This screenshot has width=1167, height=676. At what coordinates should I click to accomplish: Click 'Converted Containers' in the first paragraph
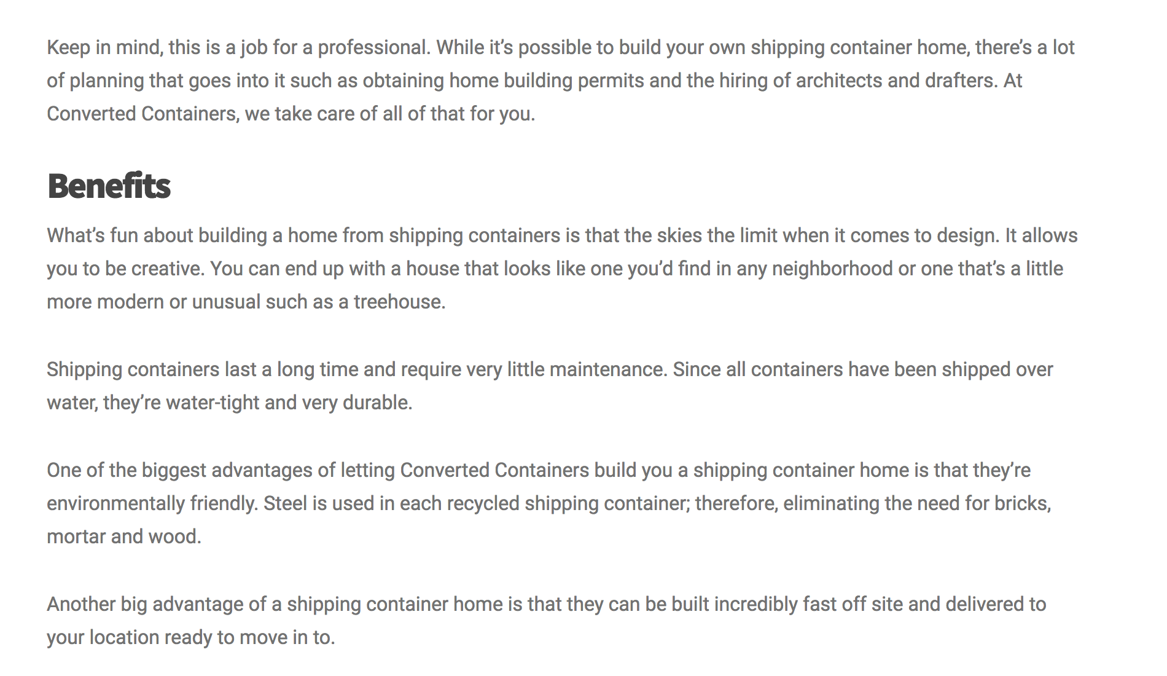point(141,114)
